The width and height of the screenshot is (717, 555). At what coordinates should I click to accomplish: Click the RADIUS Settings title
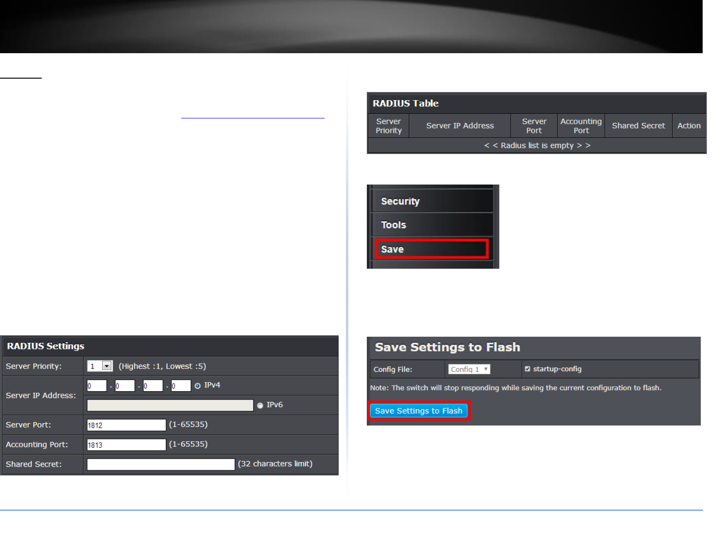45,346
